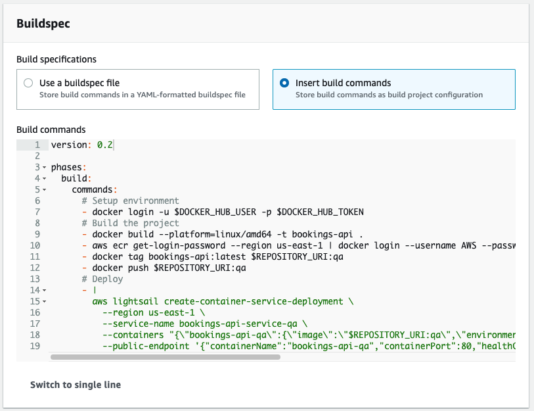Click 'Switch to single line' link

click(x=76, y=385)
